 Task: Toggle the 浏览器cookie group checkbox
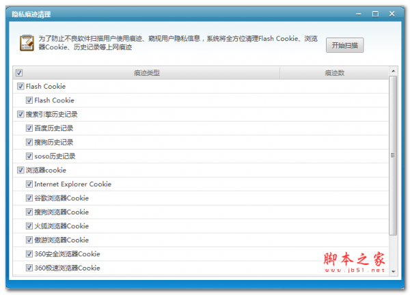click(x=20, y=170)
